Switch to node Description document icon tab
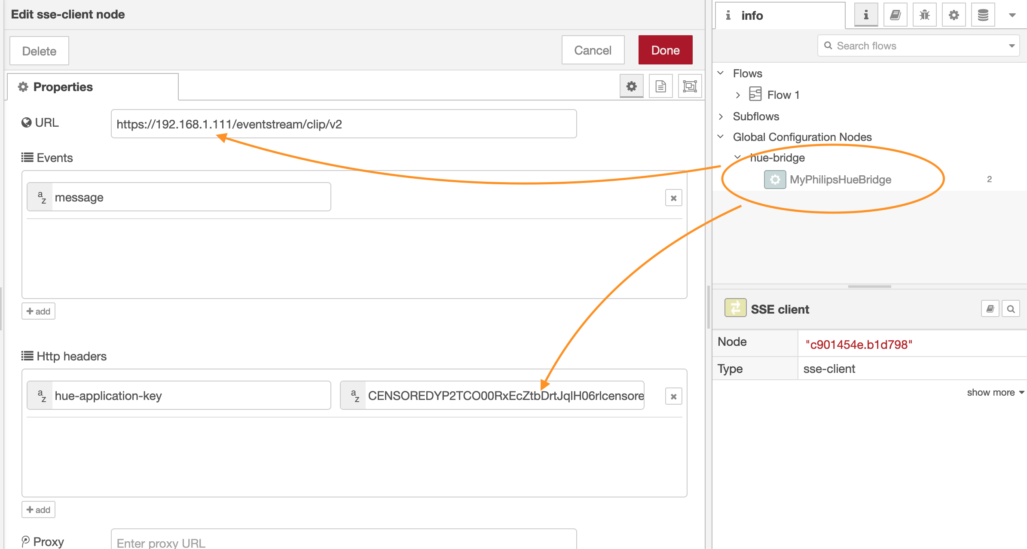Screen dimensions: 1027x549 click(x=660, y=86)
